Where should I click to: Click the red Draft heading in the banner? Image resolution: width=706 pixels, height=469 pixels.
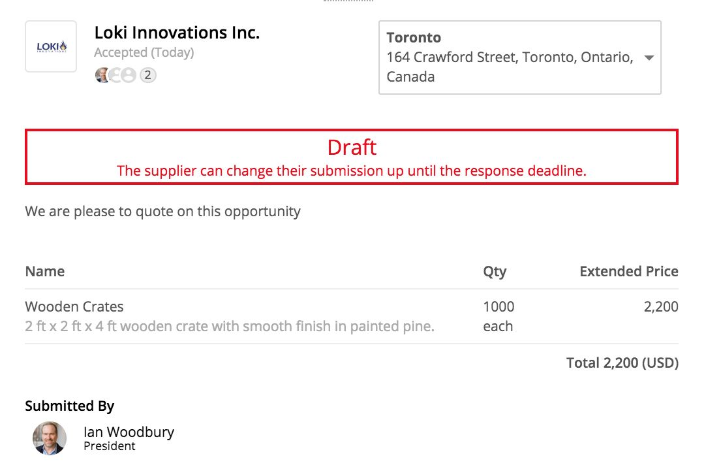click(352, 148)
